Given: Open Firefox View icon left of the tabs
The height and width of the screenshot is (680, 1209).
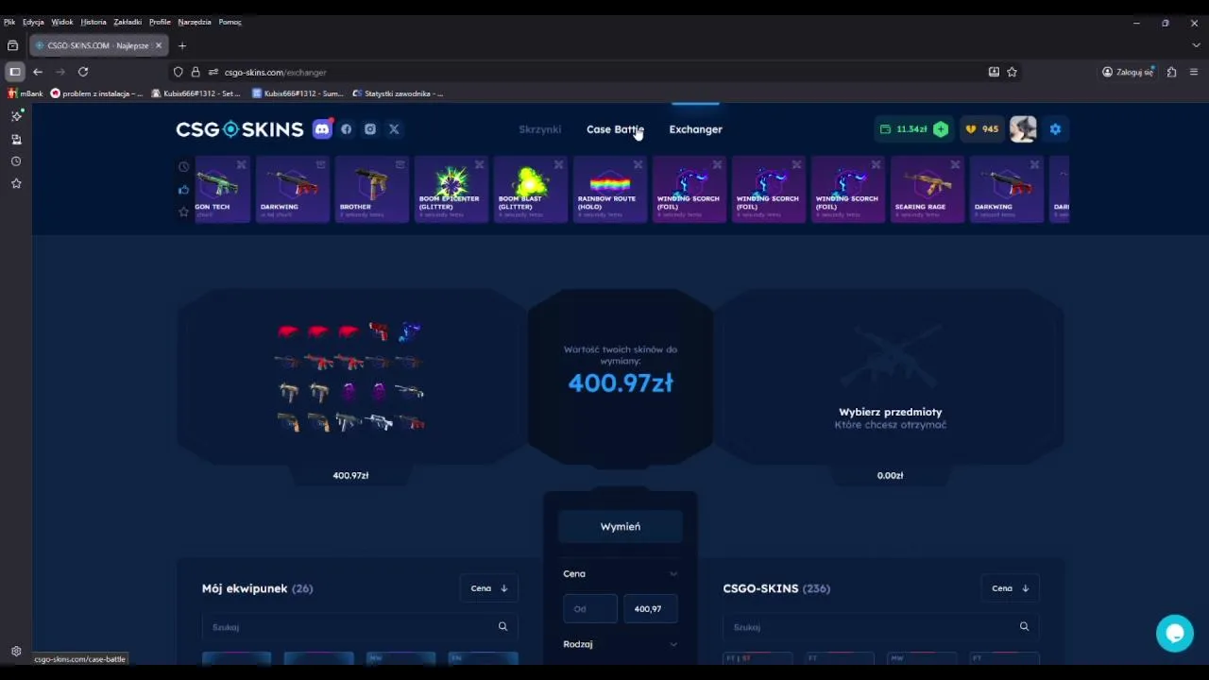Looking at the screenshot, I should click(x=12, y=45).
